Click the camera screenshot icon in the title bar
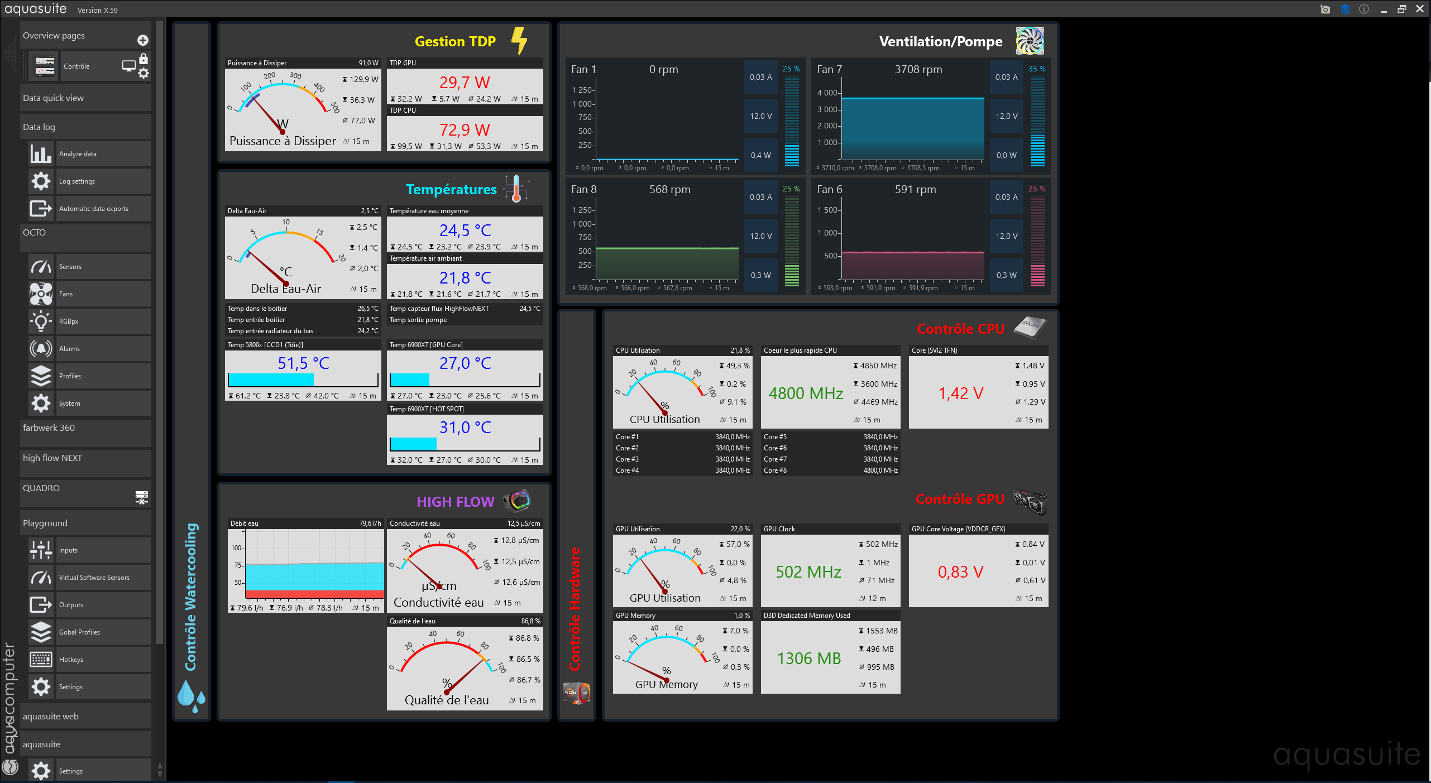The height and width of the screenshot is (783, 1431). [1325, 9]
